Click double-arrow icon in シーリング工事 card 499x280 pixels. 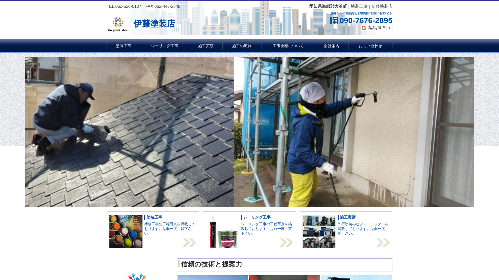pyautogui.click(x=286, y=242)
